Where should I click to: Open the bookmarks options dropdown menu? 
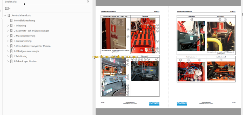[8, 8]
